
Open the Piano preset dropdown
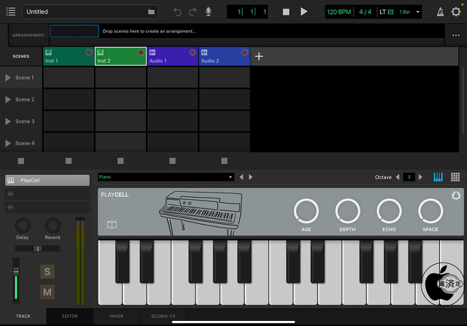[166, 177]
